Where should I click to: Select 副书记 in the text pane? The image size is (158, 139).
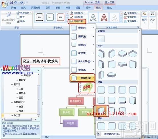coord(17,84)
